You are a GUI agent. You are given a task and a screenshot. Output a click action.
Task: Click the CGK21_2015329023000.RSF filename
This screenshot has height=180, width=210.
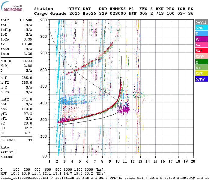click(x=25, y=178)
